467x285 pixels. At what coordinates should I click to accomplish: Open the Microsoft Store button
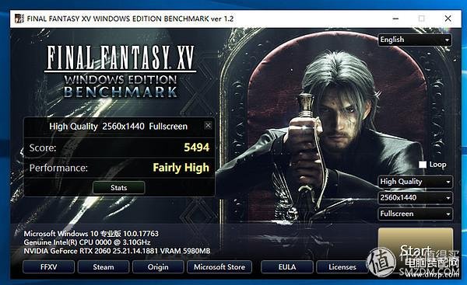[x=219, y=267]
